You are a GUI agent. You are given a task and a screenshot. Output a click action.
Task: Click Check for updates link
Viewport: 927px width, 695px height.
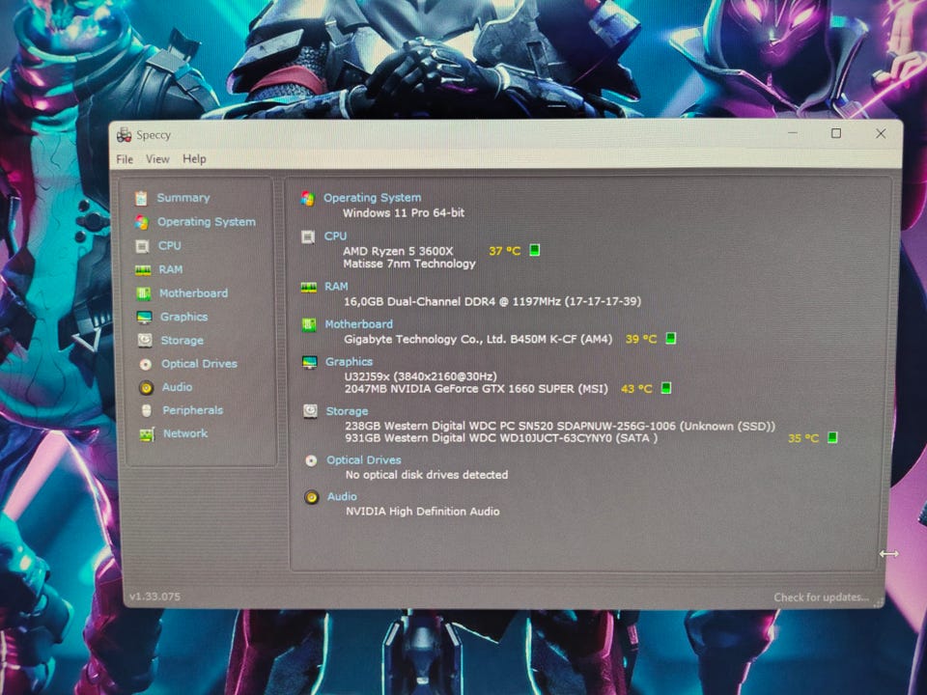click(x=821, y=598)
